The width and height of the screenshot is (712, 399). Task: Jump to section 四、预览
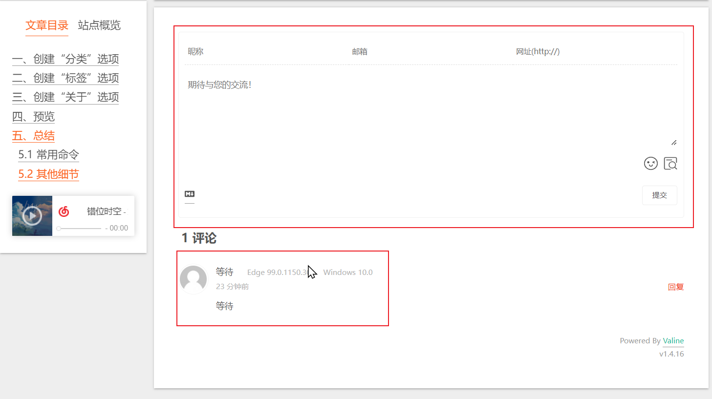(x=33, y=116)
